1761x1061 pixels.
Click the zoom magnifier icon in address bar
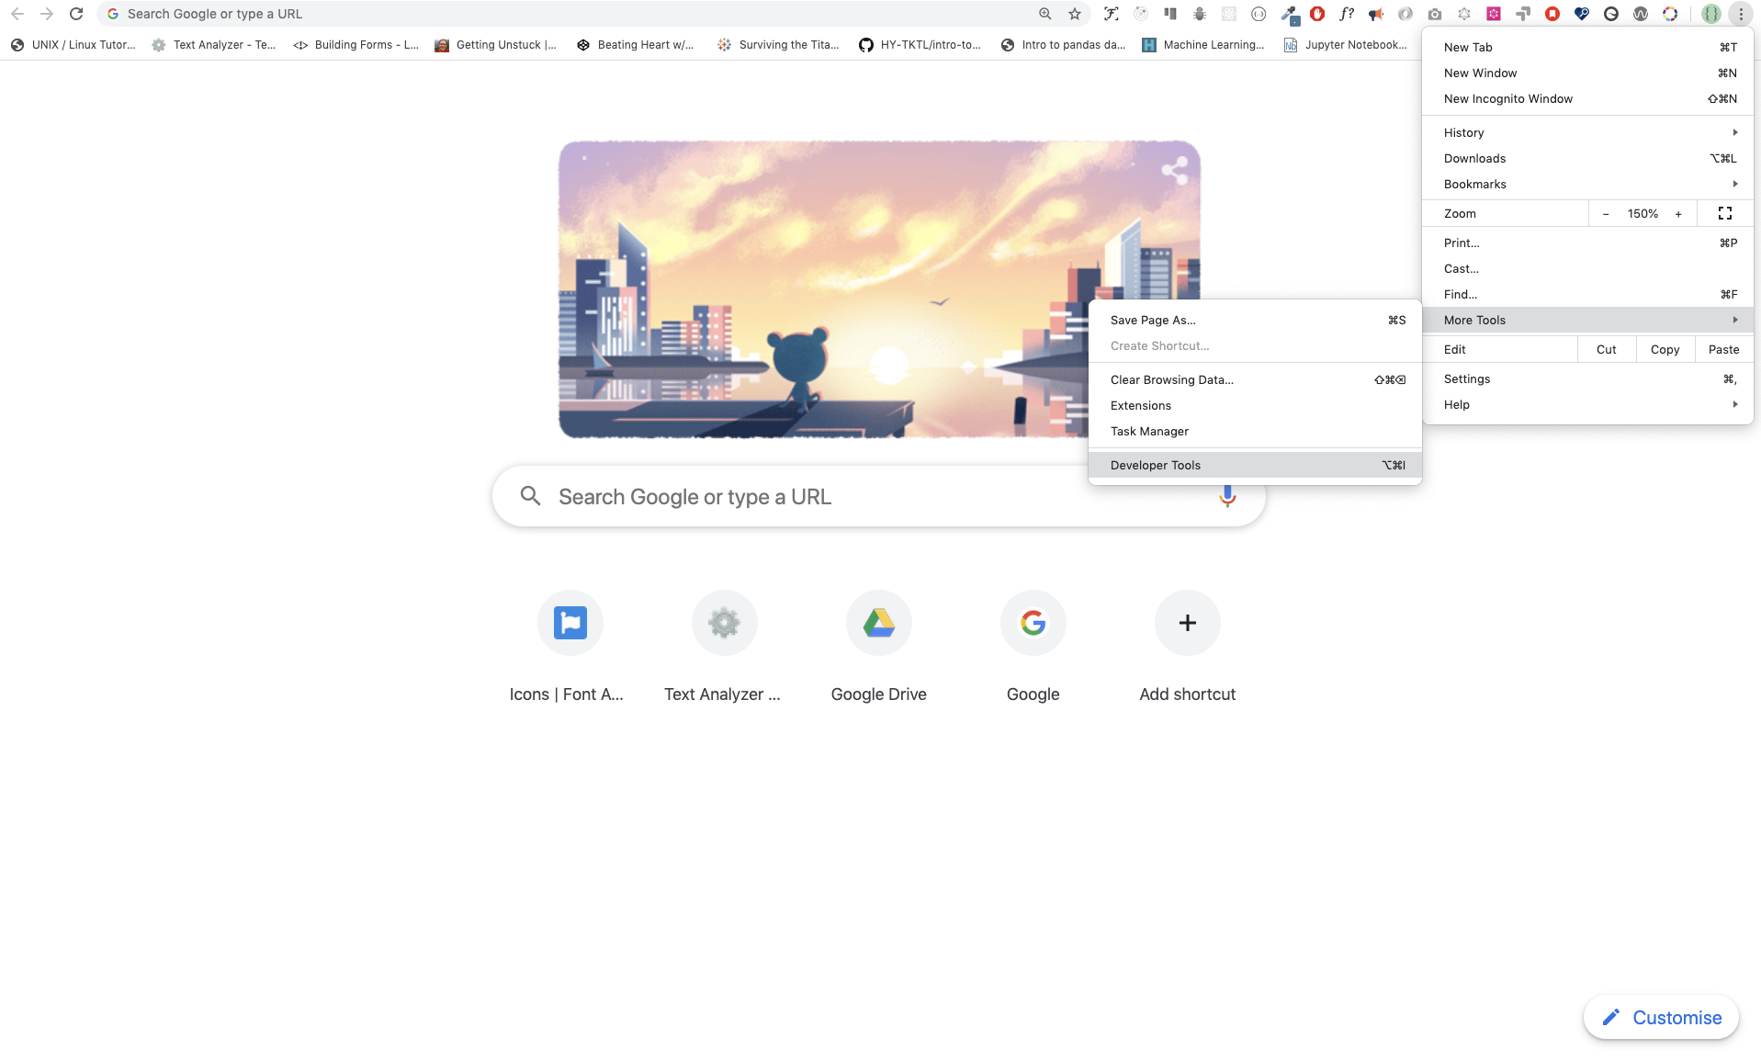click(x=1045, y=14)
